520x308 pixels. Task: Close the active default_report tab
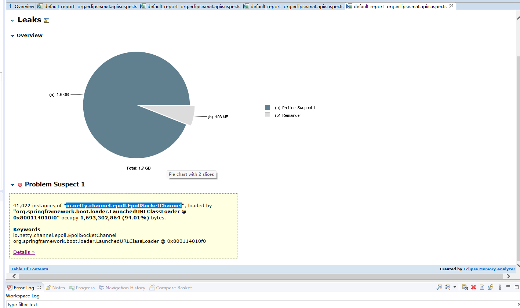coord(451,6)
